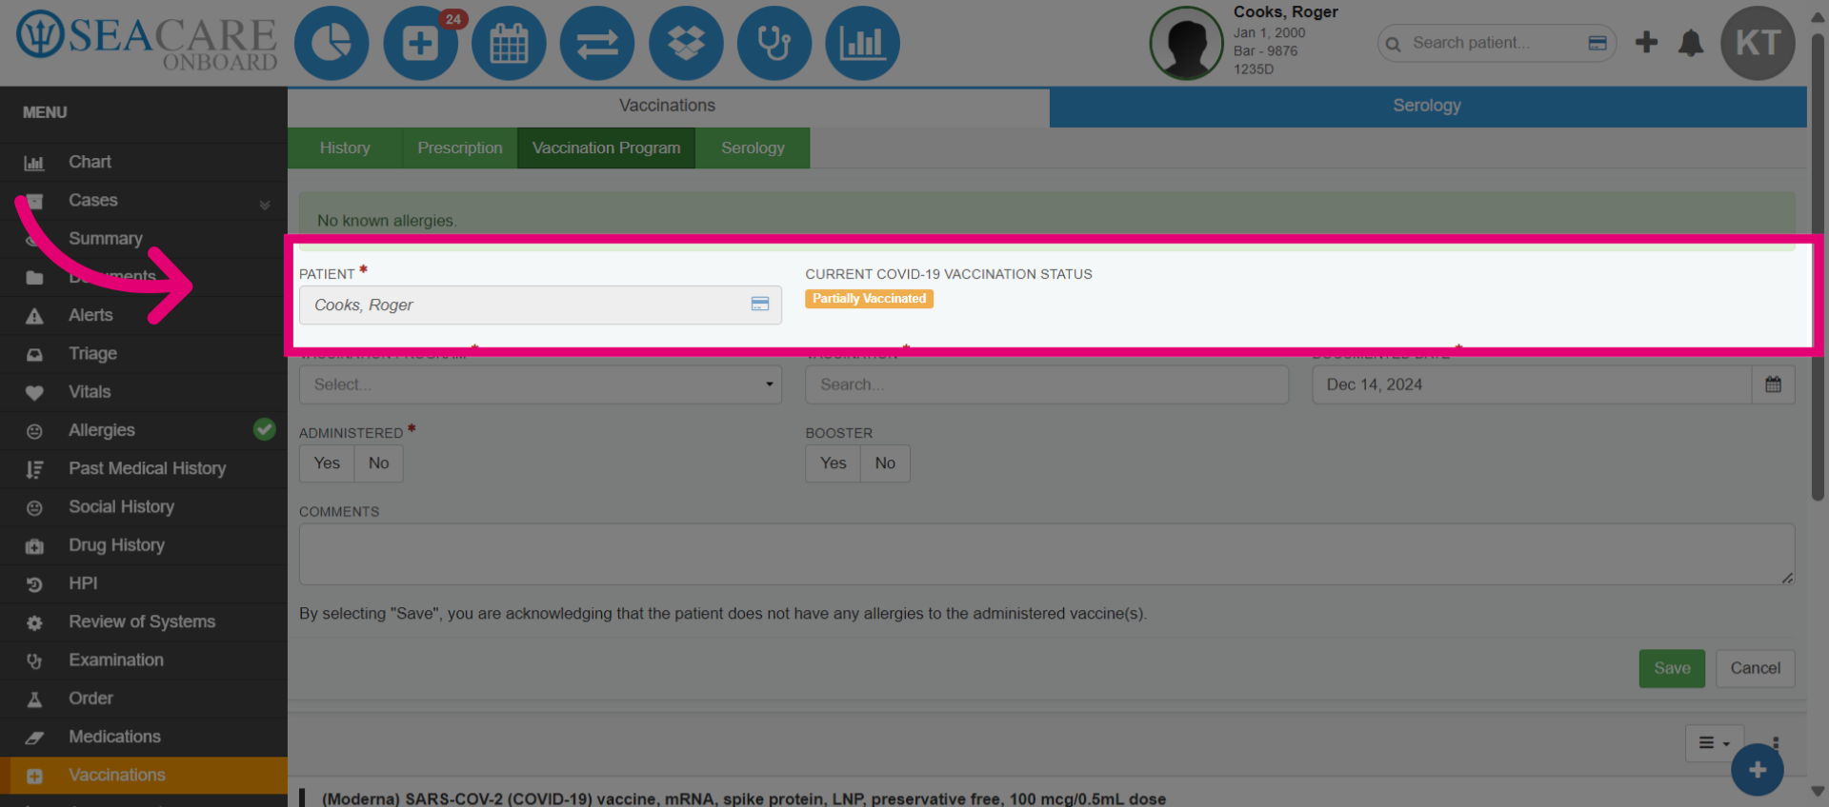Open the Dropbox icon in toolbar
The width and height of the screenshot is (1829, 807).
pos(686,44)
